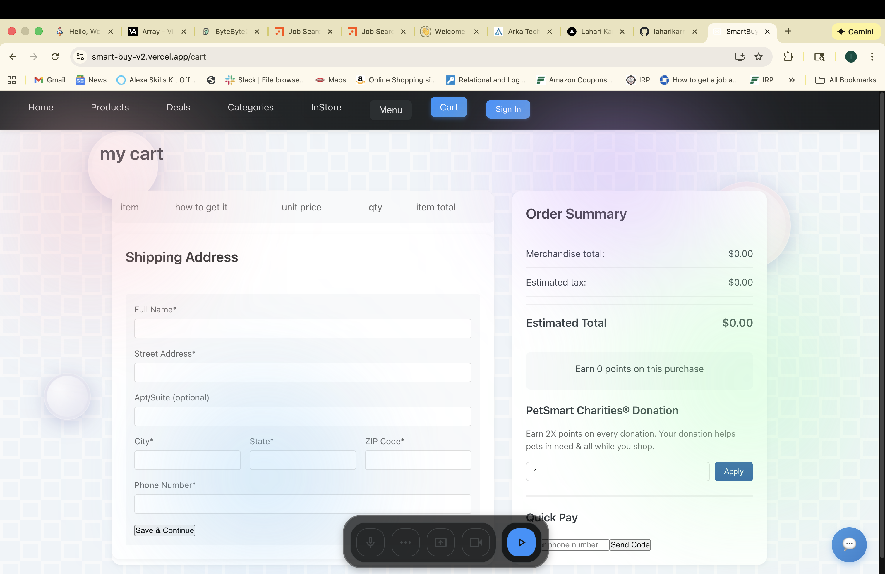The height and width of the screenshot is (574, 885).
Task: Open the Alexa Skills Kit bookmark
Action: coord(156,80)
